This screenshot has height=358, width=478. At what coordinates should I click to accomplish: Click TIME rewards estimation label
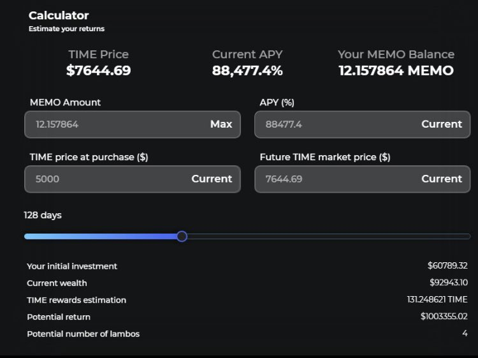pyautogui.click(x=76, y=300)
